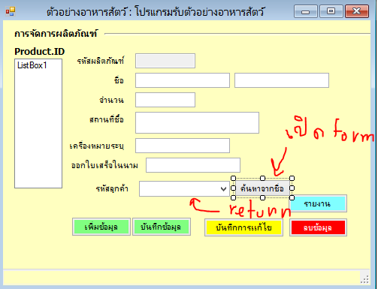Click the second name text field on right
Viewport: 378px width, 289px height.
[x=282, y=80]
